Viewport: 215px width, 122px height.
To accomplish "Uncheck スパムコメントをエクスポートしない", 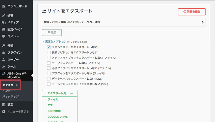I will (x=49, y=47).
